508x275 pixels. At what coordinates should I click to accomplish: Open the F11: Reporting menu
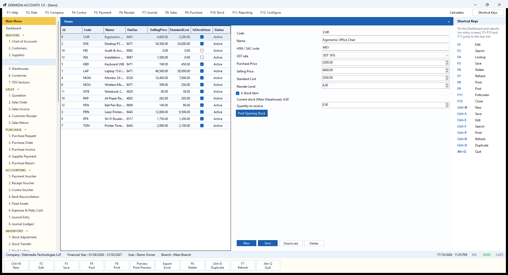coord(242,13)
